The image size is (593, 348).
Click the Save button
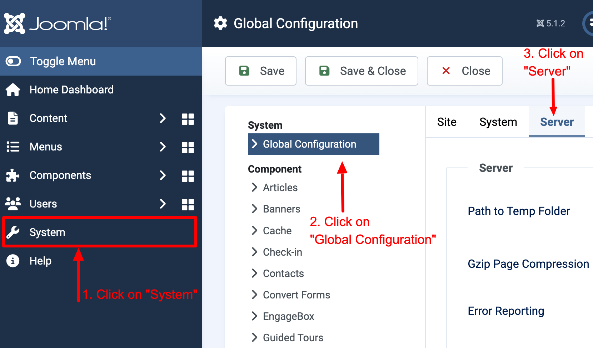pyautogui.click(x=261, y=71)
